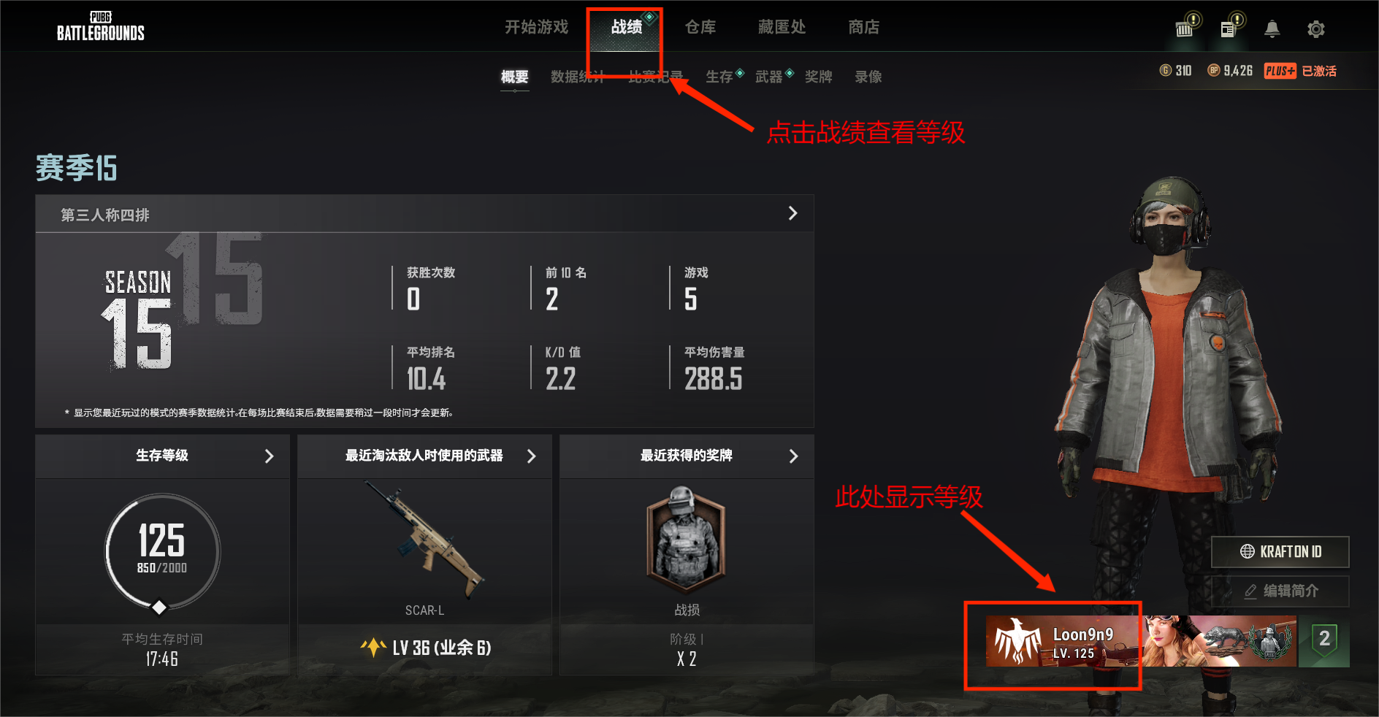Viewport: 1379px width, 717px height.
Task: Click the BP balance 9,426 icon
Action: click(1213, 70)
